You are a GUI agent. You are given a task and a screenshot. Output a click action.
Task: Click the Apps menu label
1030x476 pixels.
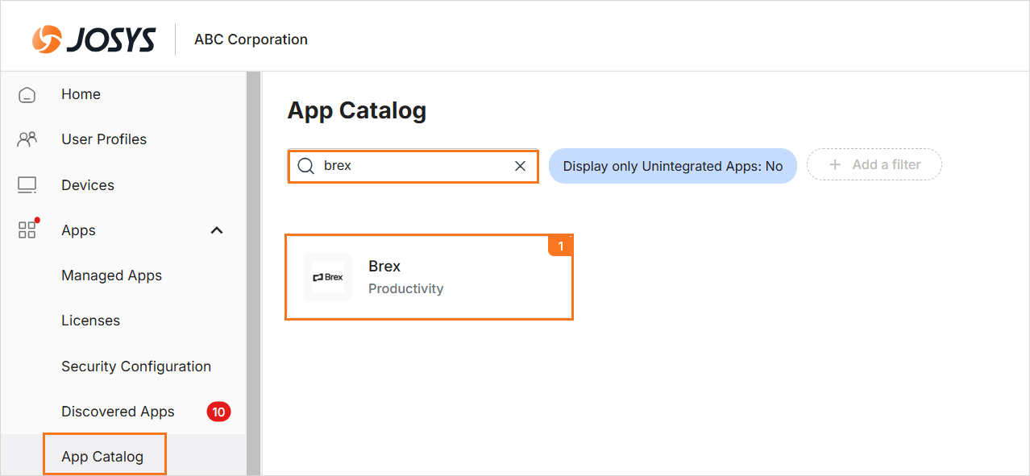tap(78, 230)
